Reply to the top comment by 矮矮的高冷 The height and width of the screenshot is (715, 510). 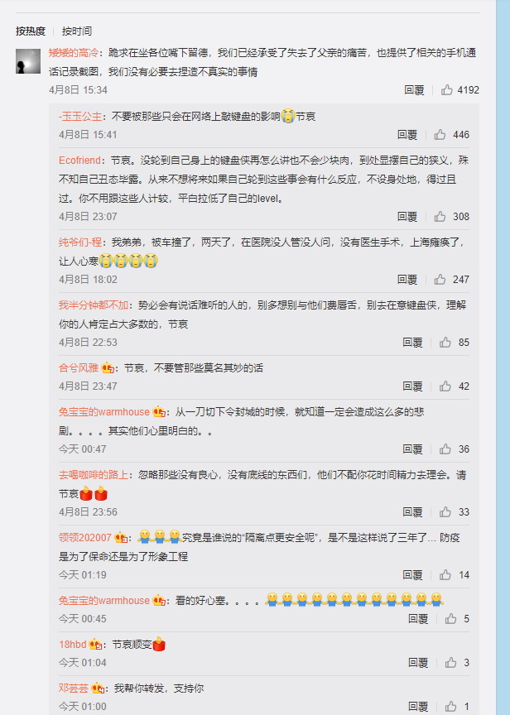tap(414, 90)
